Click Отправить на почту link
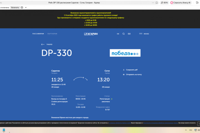Viewport: 200px width, 133px height. [x=134, y=75]
